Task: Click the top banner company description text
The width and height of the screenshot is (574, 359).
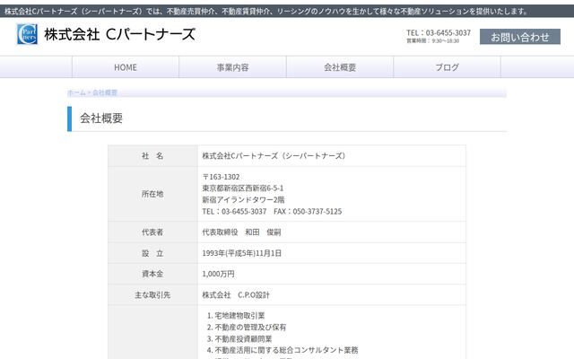Action: [x=266, y=12]
